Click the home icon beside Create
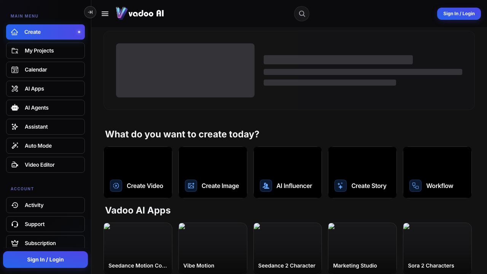 click(x=14, y=32)
